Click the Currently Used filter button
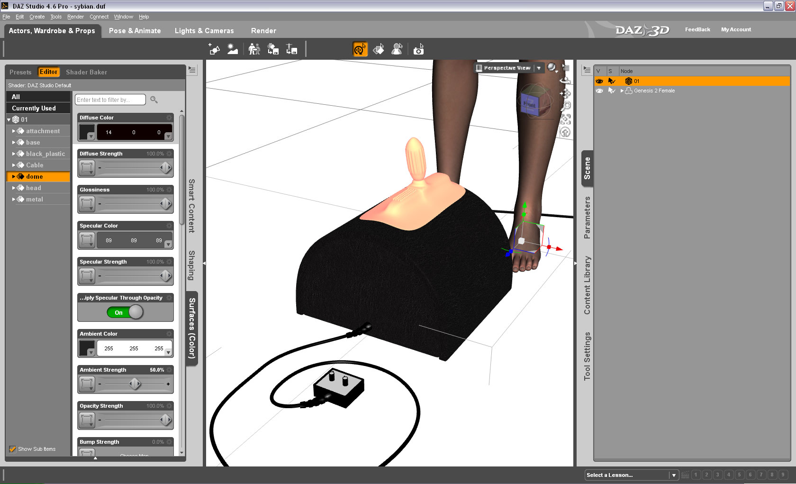 click(38, 108)
